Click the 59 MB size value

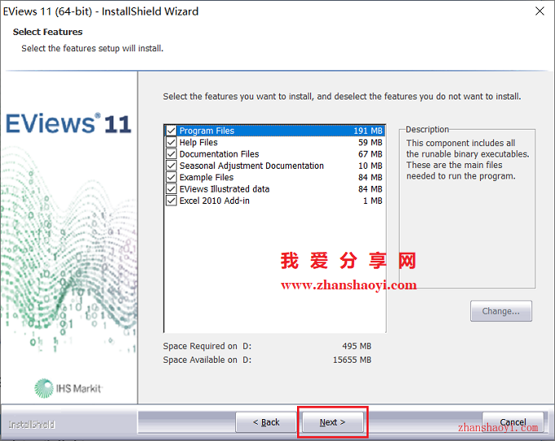(x=371, y=142)
